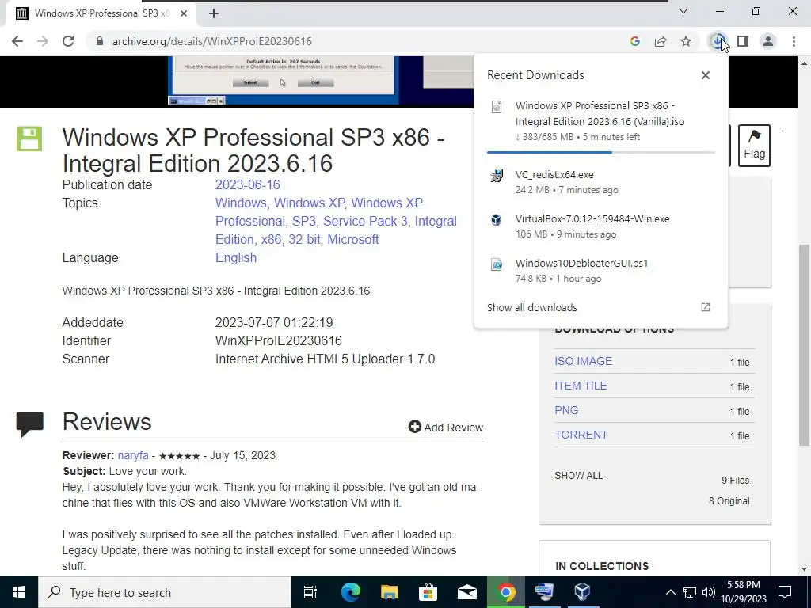Screen dimensions: 811x608
Task: Click the taskbar search box
Action: (165, 592)
